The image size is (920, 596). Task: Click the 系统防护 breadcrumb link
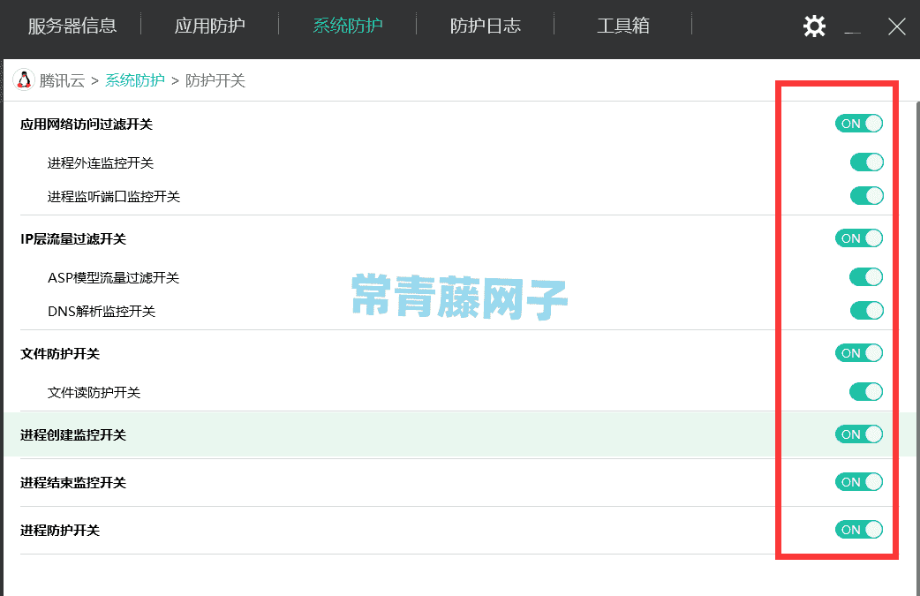[135, 80]
